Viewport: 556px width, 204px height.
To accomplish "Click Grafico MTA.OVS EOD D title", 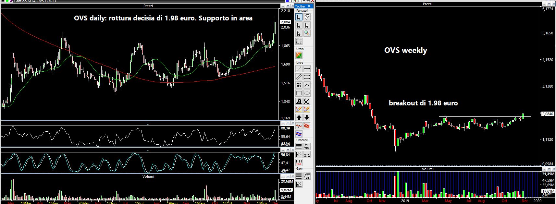I will click(35, 1).
